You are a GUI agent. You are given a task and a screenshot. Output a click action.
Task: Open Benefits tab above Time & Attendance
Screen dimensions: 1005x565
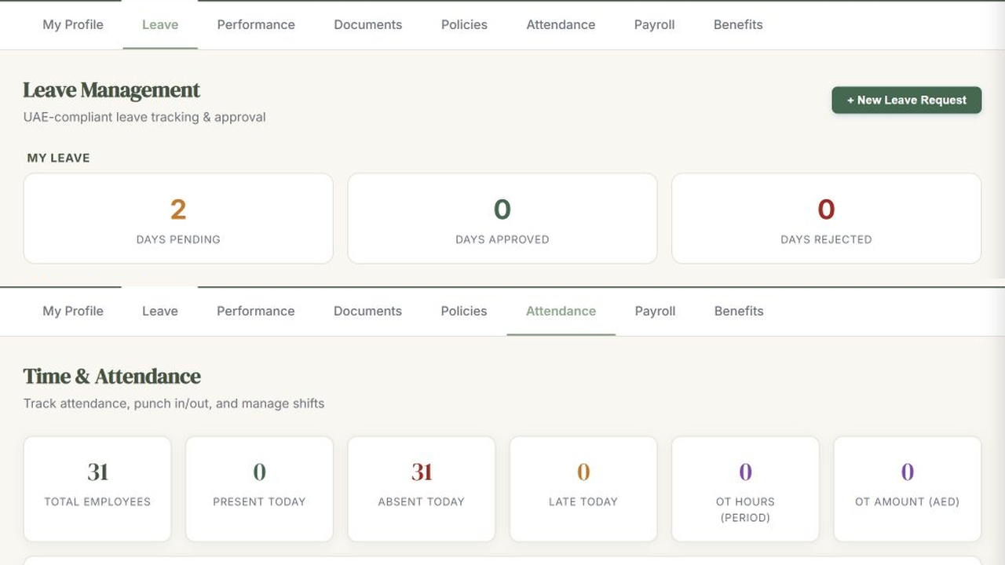tap(739, 311)
